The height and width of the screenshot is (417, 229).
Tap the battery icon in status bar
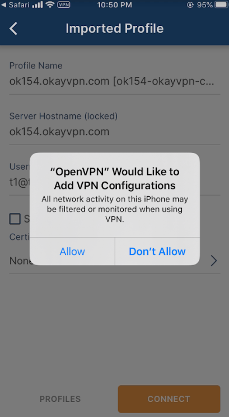click(x=221, y=4)
